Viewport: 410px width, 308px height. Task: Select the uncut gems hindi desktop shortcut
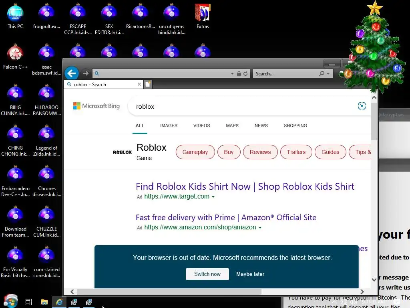[172, 19]
